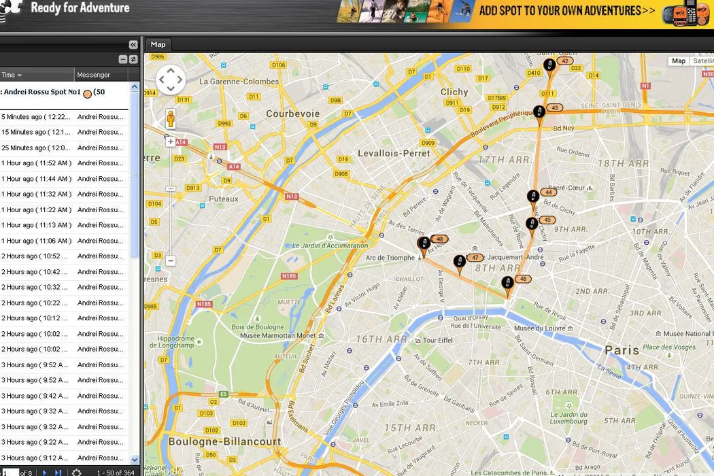This screenshot has width=714, height=476.
Task: Zoom out with the map minus button
Action: [170, 261]
